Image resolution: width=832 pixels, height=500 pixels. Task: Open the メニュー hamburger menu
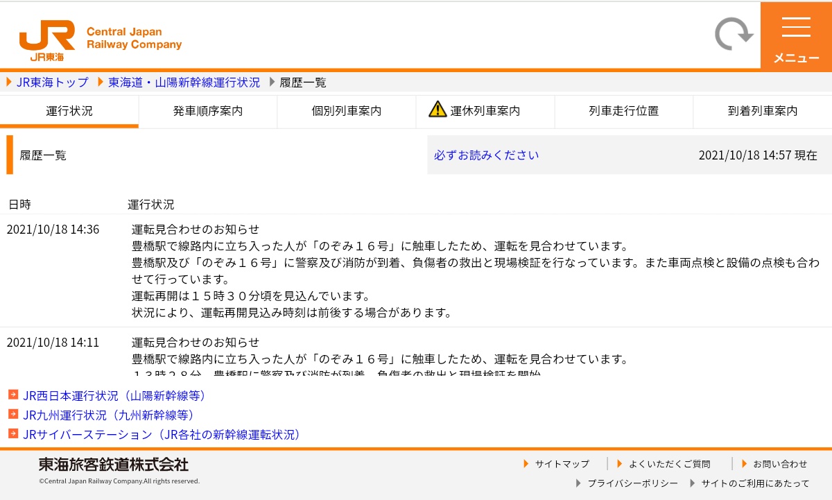(796, 35)
